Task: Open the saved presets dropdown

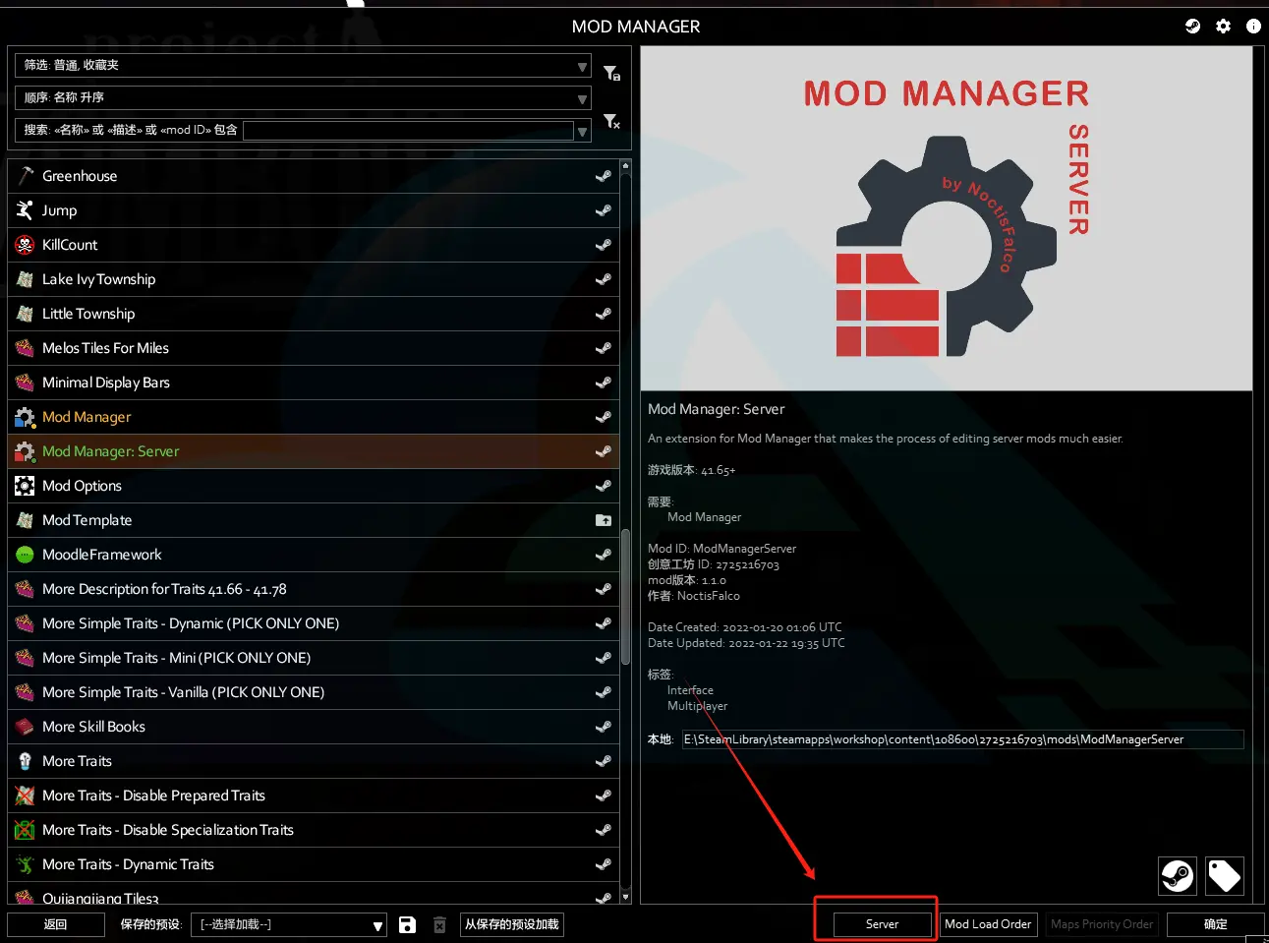Action: click(x=288, y=924)
